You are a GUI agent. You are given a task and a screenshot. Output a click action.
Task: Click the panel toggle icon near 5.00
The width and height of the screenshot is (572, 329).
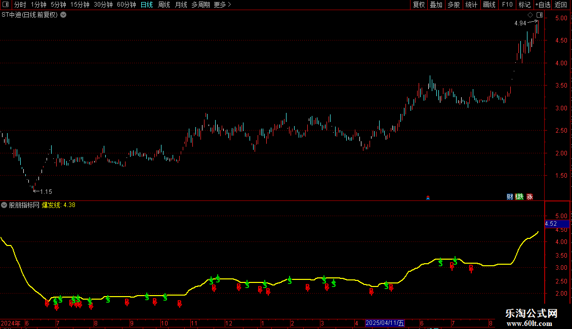coord(540,15)
